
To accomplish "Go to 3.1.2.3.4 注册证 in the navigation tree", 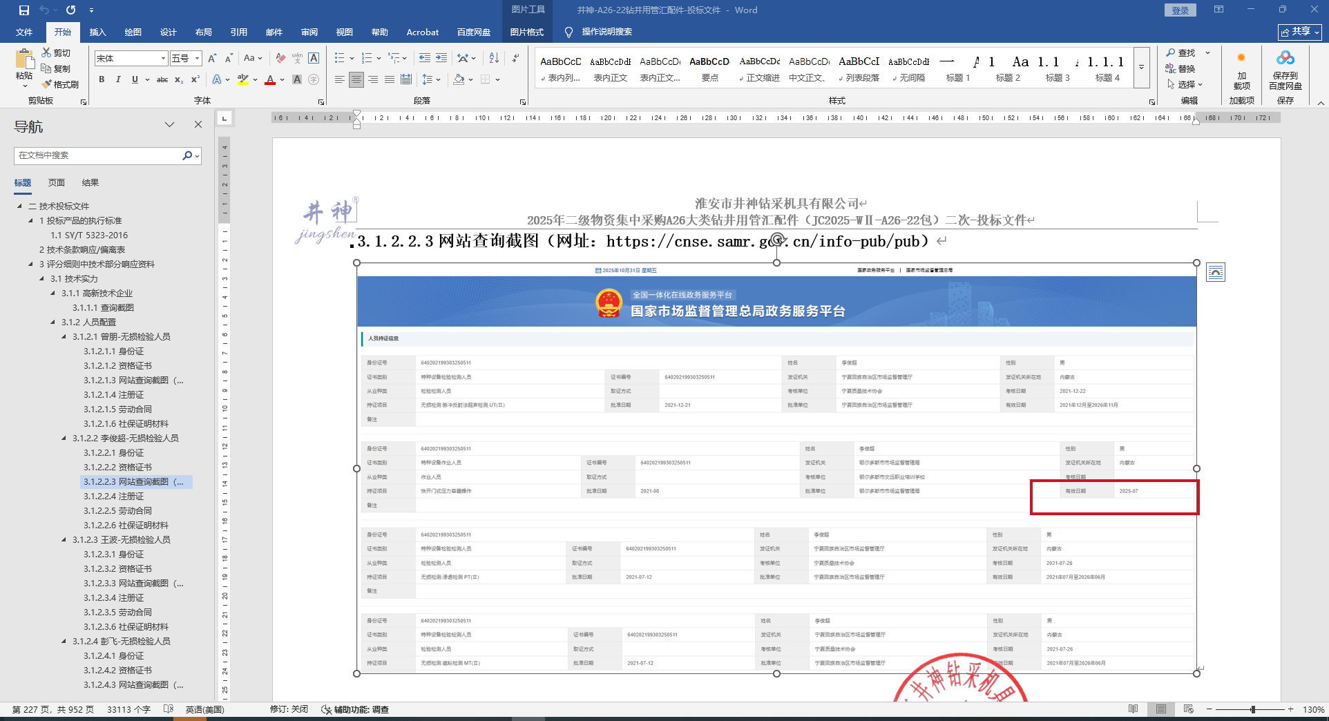I will coord(114,598).
